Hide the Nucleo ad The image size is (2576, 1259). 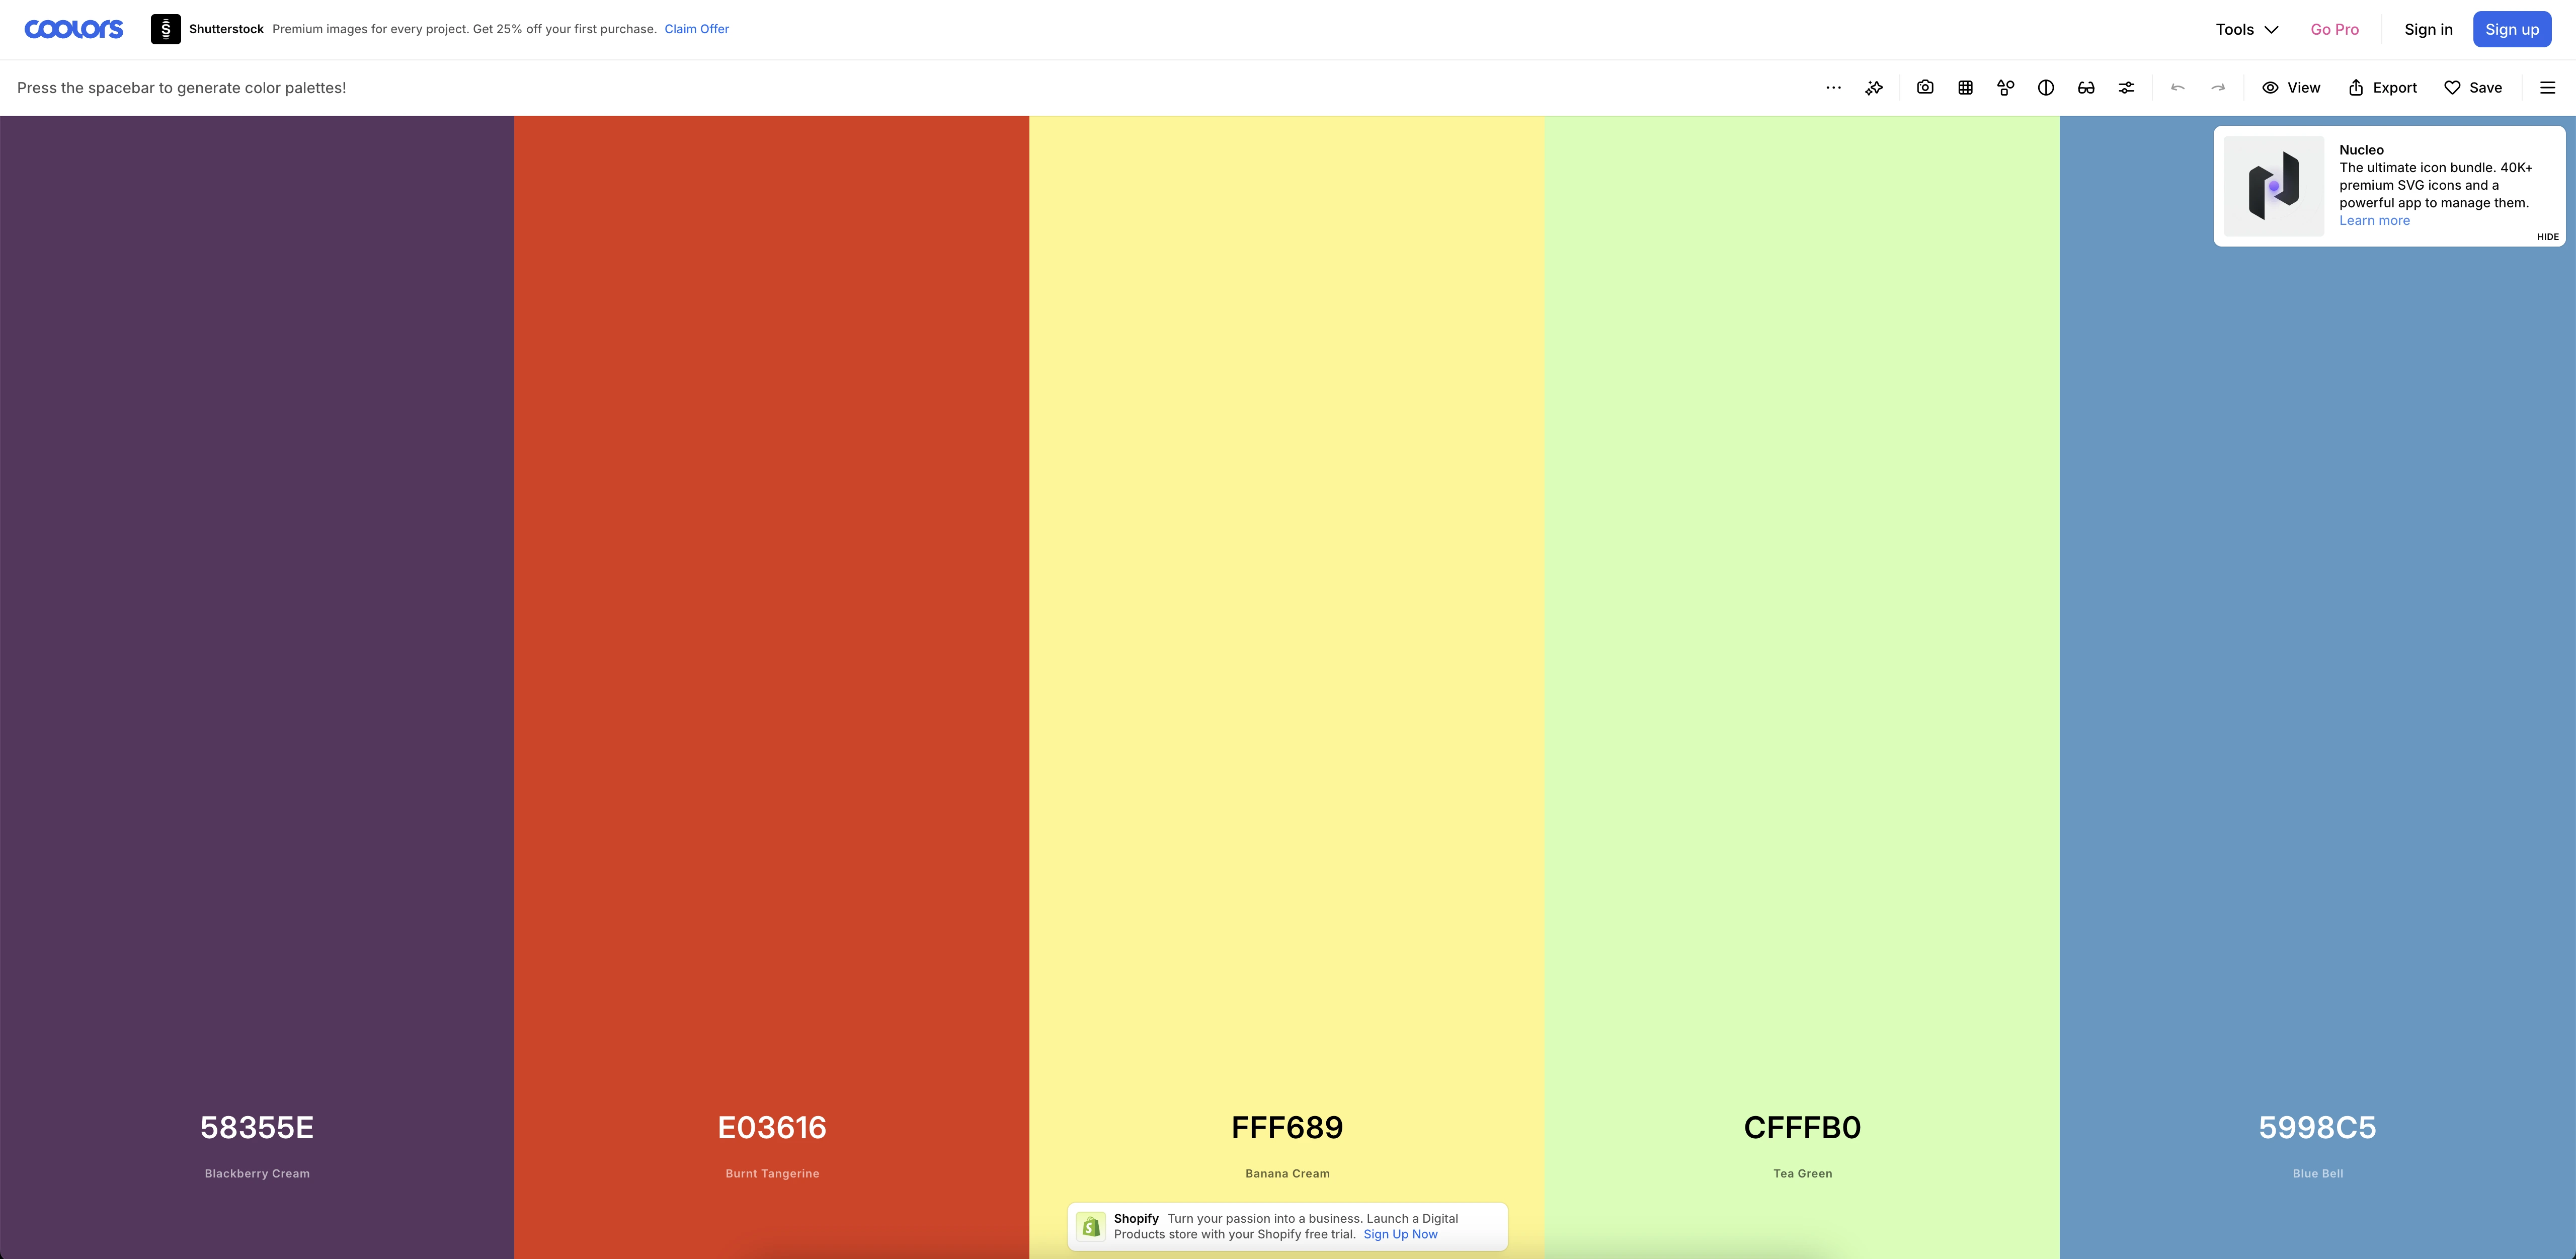[2547, 237]
